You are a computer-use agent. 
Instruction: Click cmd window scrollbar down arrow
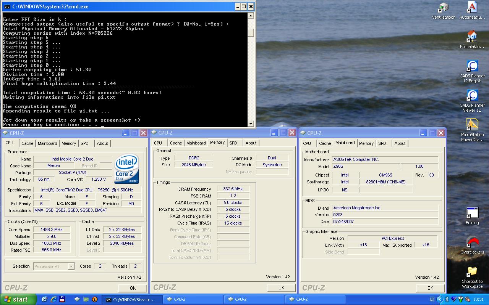point(251,124)
